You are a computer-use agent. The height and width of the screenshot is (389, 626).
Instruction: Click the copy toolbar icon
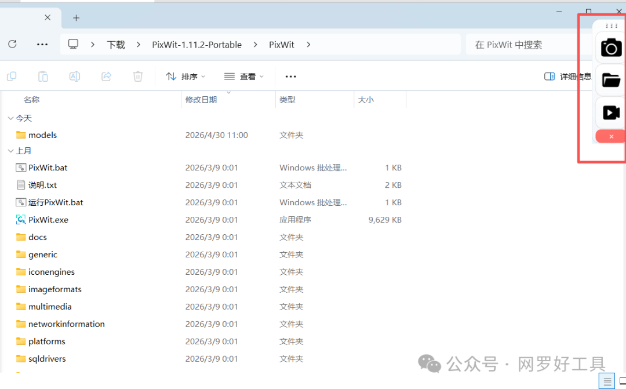coord(12,76)
